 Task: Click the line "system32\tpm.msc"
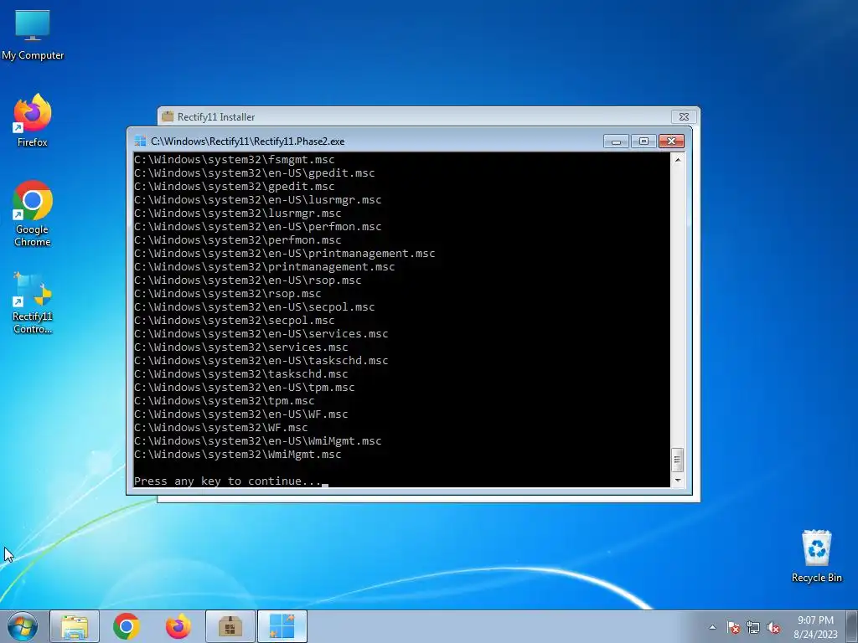coord(225,401)
